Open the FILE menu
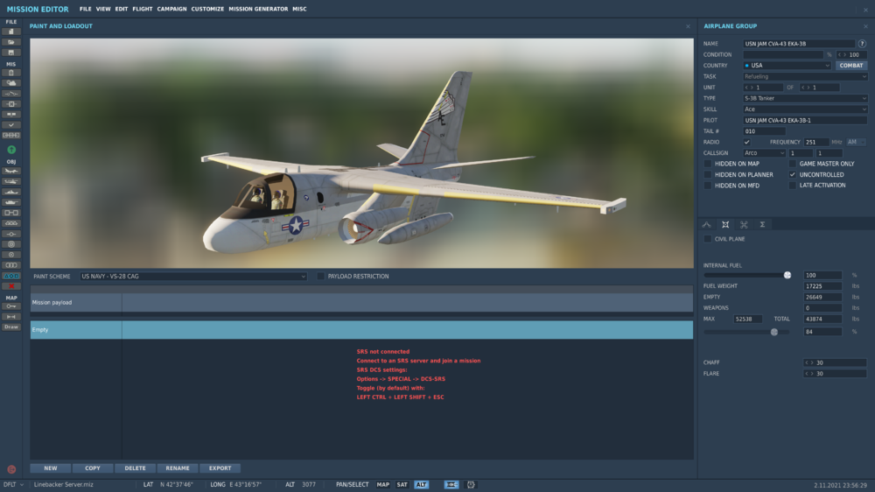 (x=86, y=9)
